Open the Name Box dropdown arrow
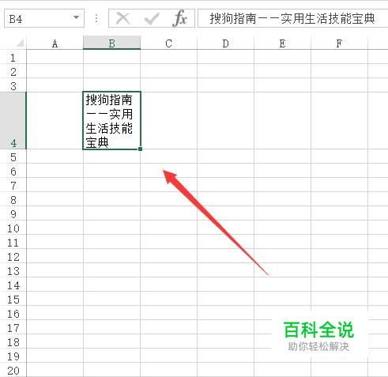Viewport: 388px width, 377px height. click(x=76, y=17)
